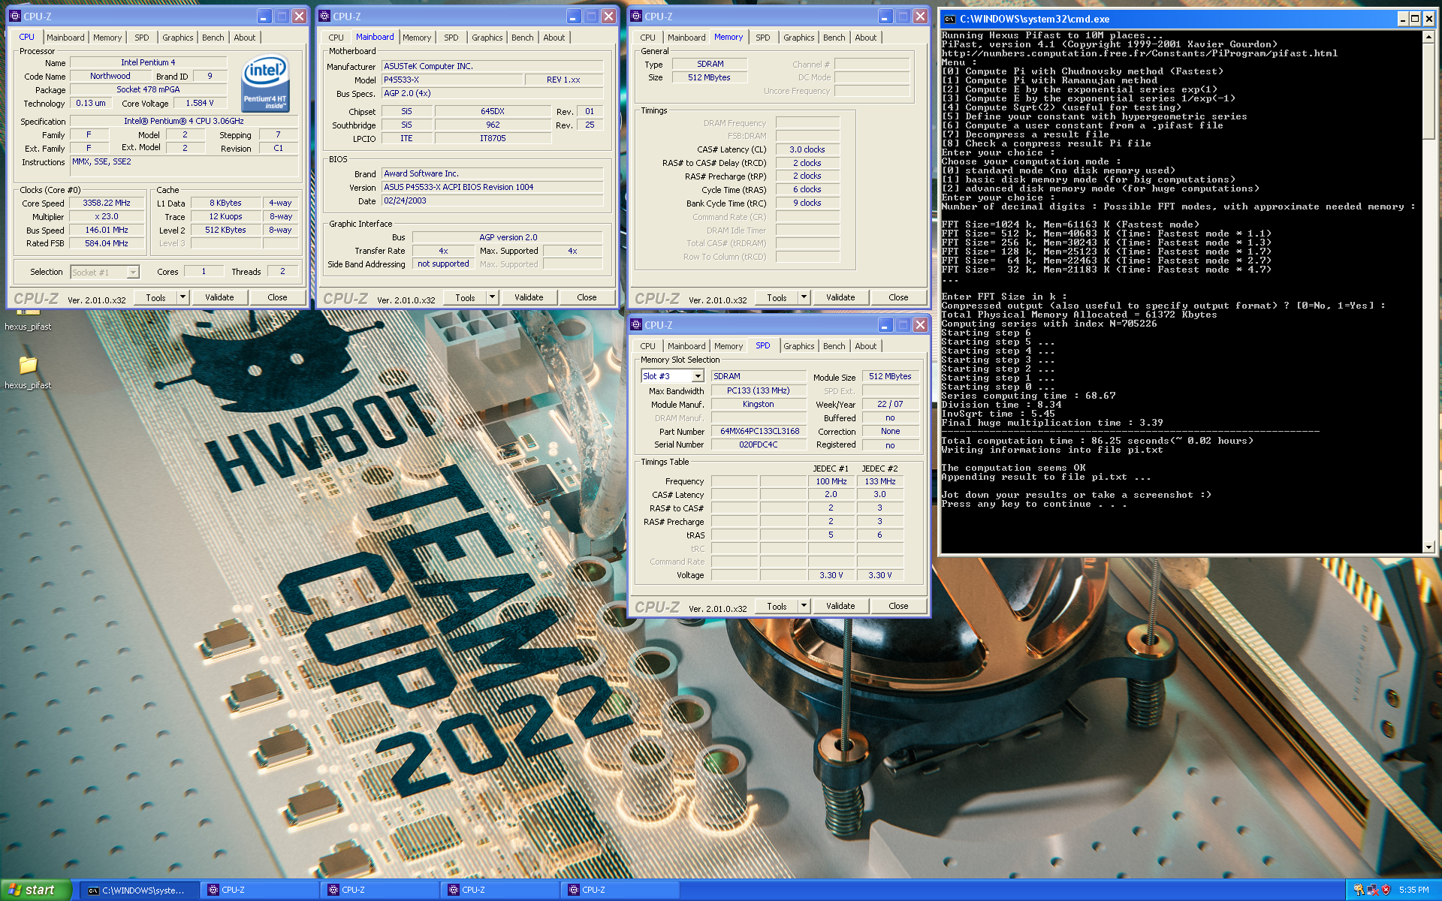The width and height of the screenshot is (1442, 901).
Task: Minimize the Memory CPU-Z window
Action: 885,16
